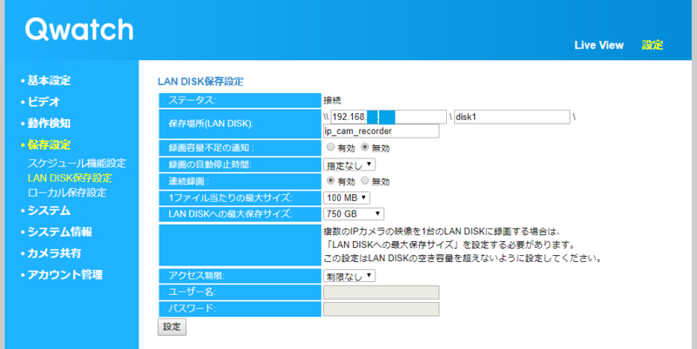Open システム情報 in the sidebar
This screenshot has height=349, width=697.
click(59, 232)
